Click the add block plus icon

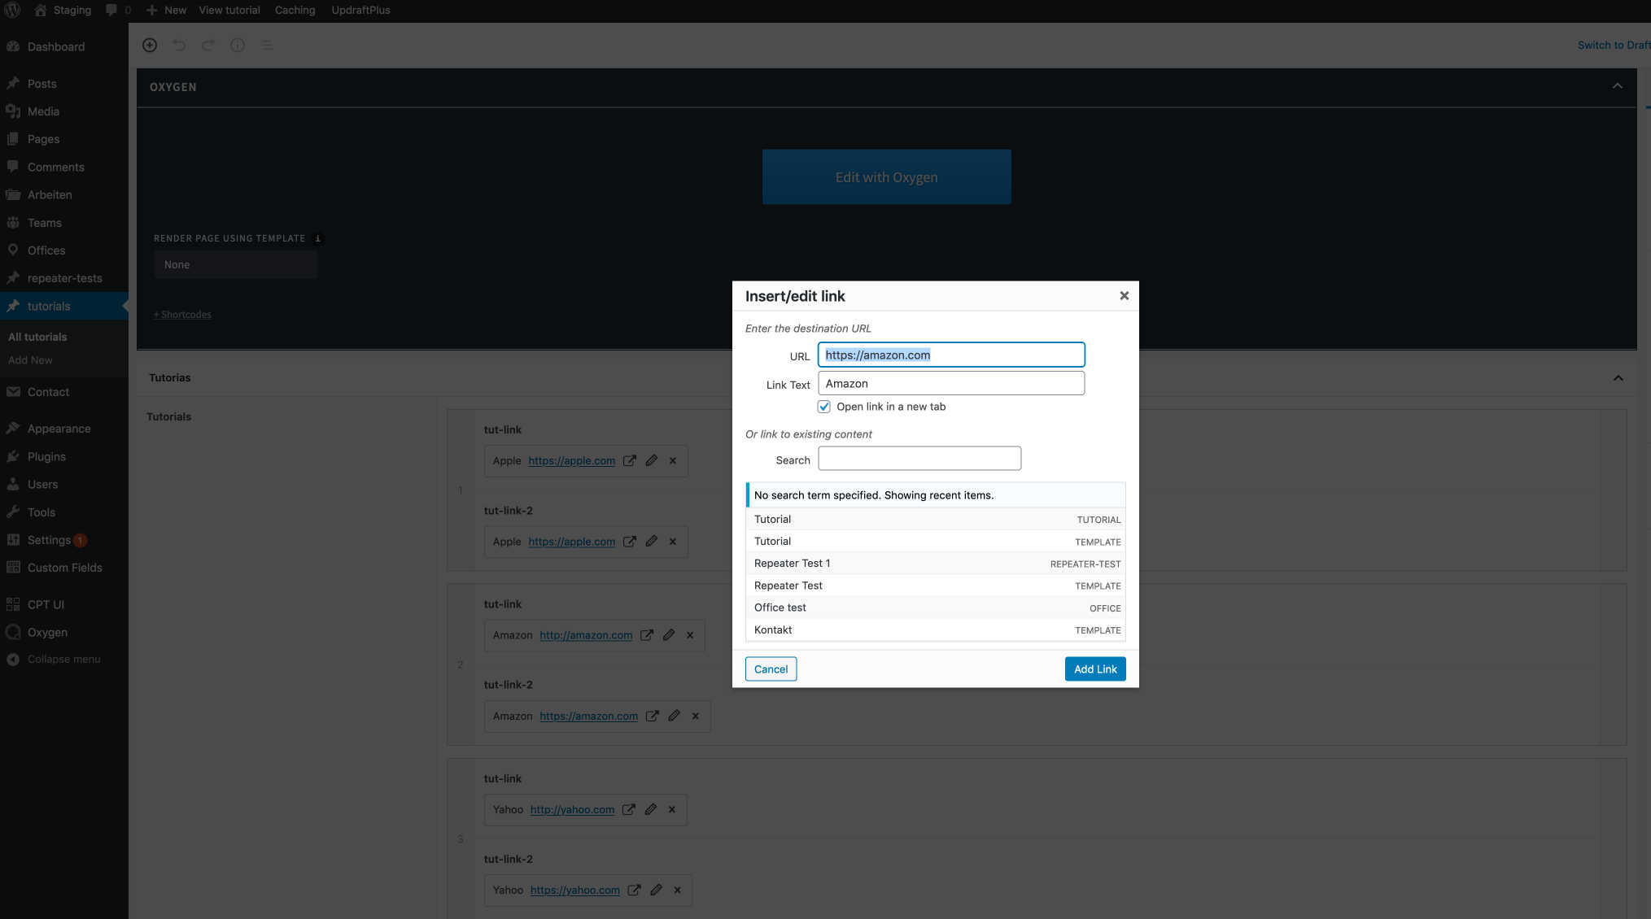150,46
